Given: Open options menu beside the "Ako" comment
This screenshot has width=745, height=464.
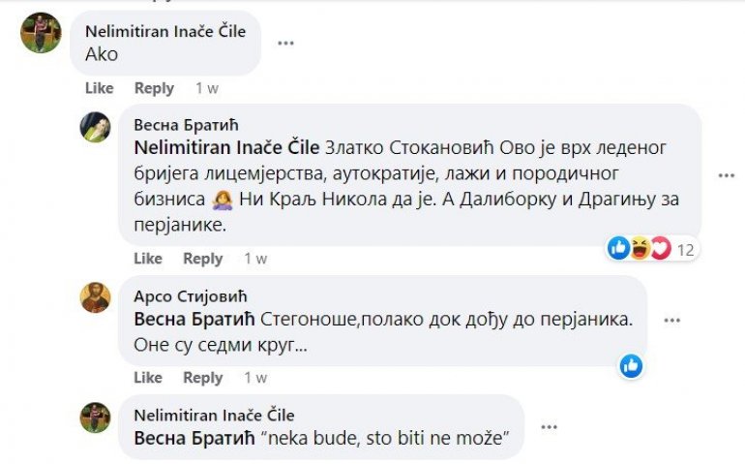Looking at the screenshot, I should click(285, 43).
